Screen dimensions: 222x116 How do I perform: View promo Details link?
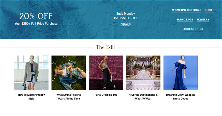[126, 25]
